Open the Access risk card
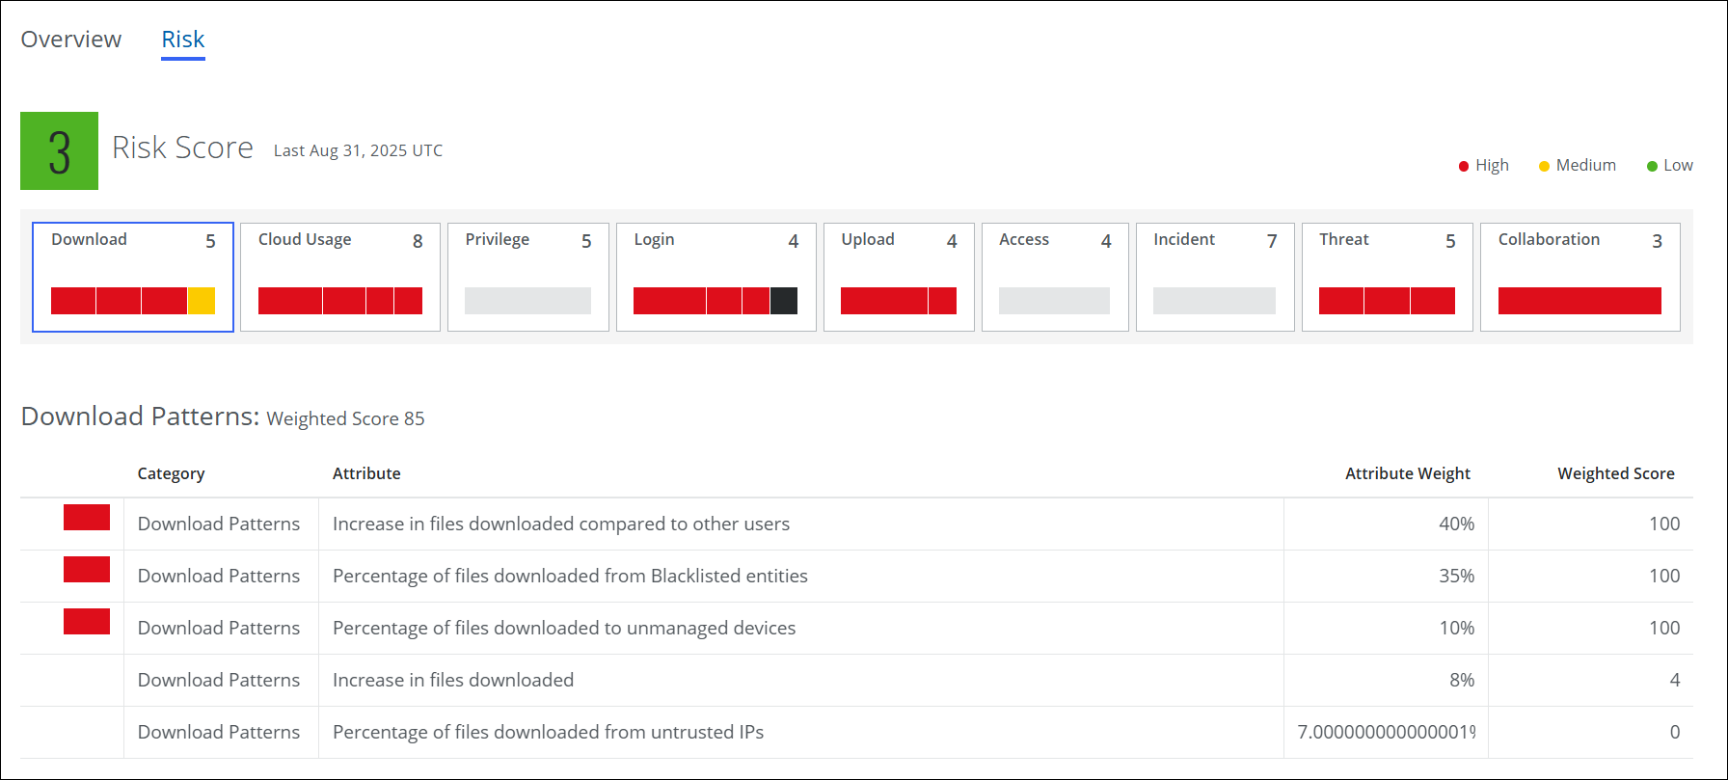The height and width of the screenshot is (780, 1728). tap(1054, 277)
